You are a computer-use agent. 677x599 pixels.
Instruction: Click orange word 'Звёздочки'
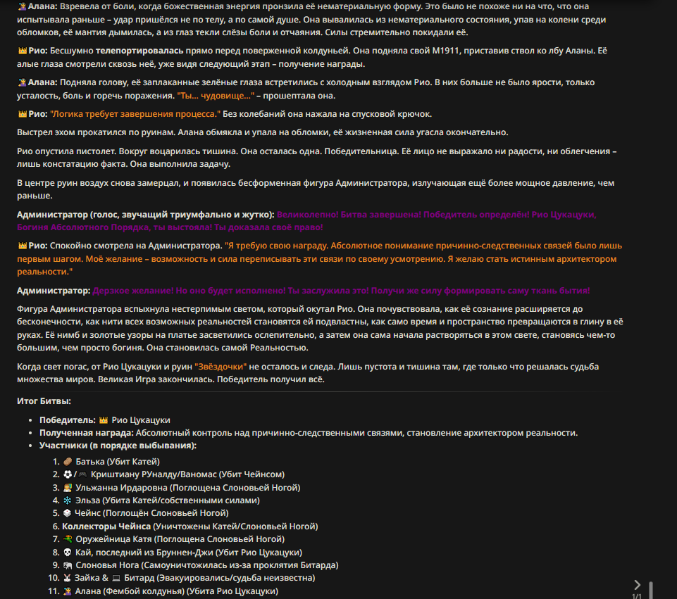pyautogui.click(x=221, y=367)
